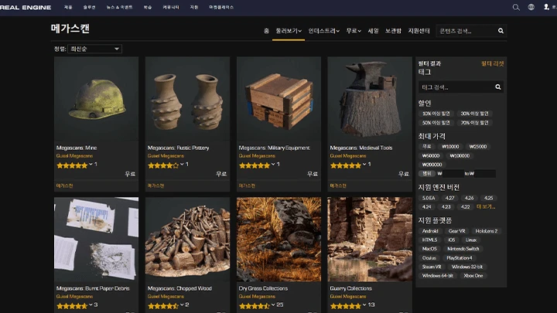Image resolution: width=557 pixels, height=313 pixels.
Task: Open the Quarry Collections canyon thumbnail
Action: pyautogui.click(x=370, y=239)
